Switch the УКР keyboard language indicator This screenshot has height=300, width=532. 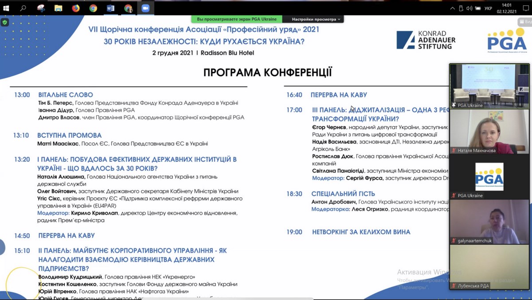[x=488, y=8]
